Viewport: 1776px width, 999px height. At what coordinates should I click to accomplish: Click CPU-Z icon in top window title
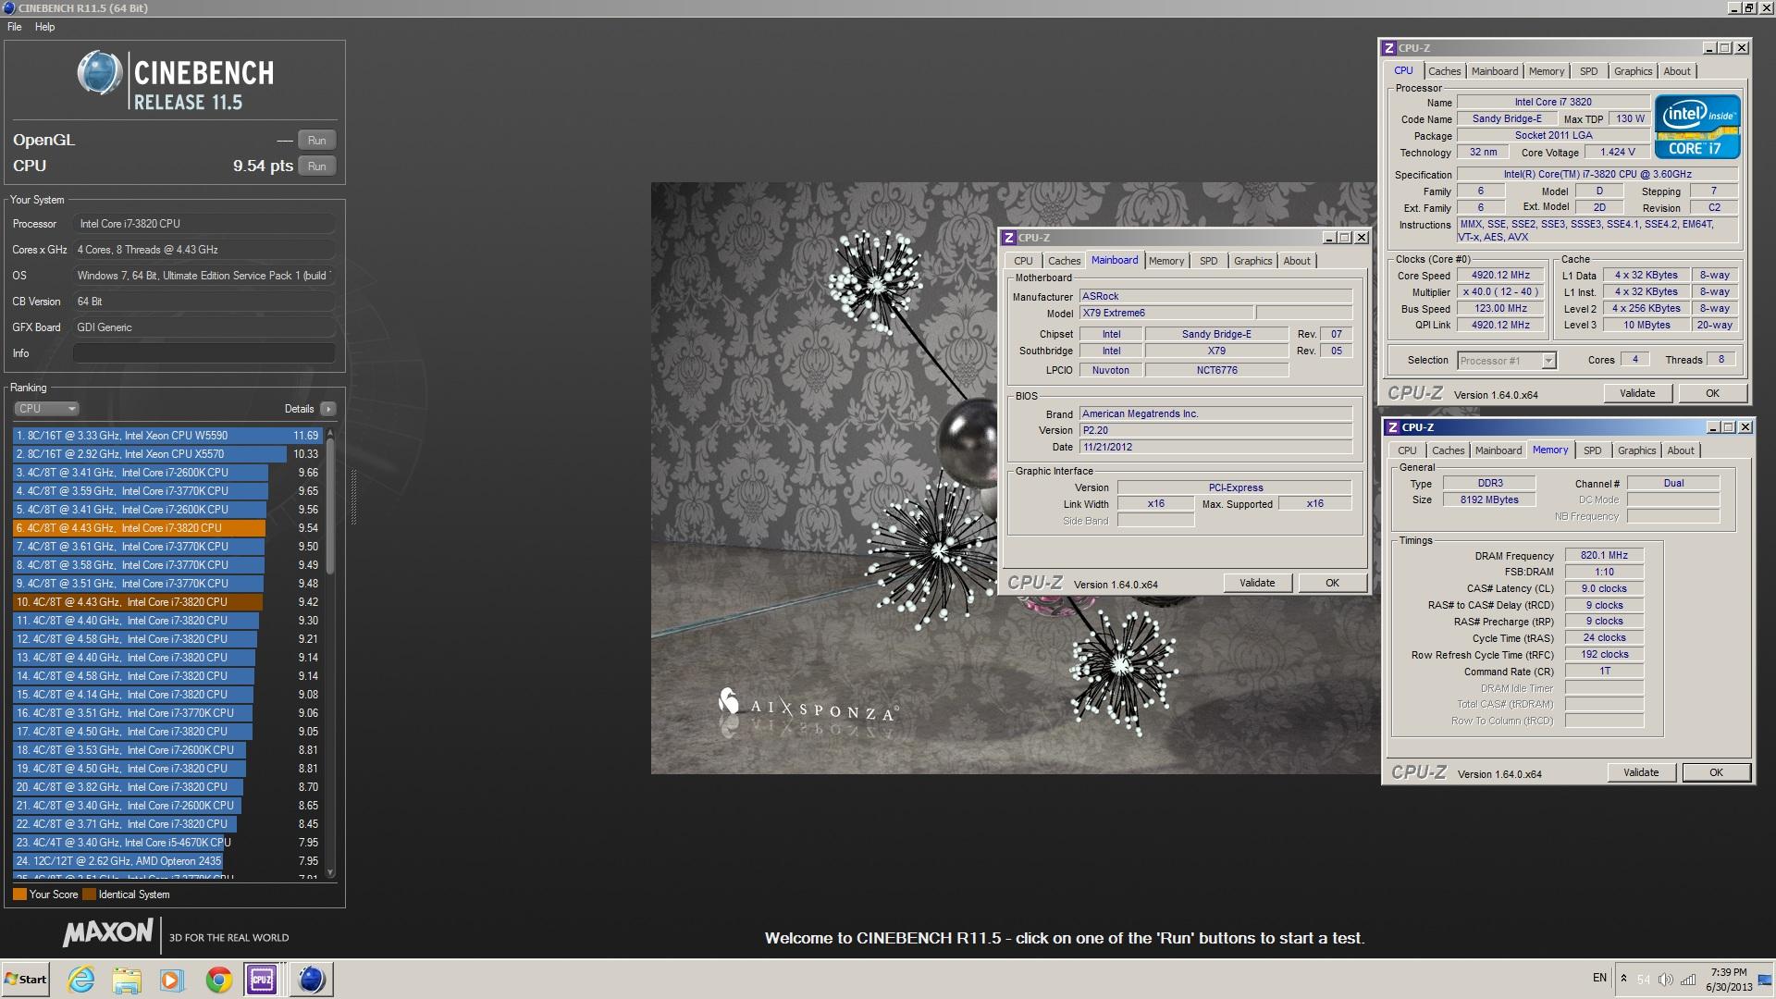tap(1388, 48)
